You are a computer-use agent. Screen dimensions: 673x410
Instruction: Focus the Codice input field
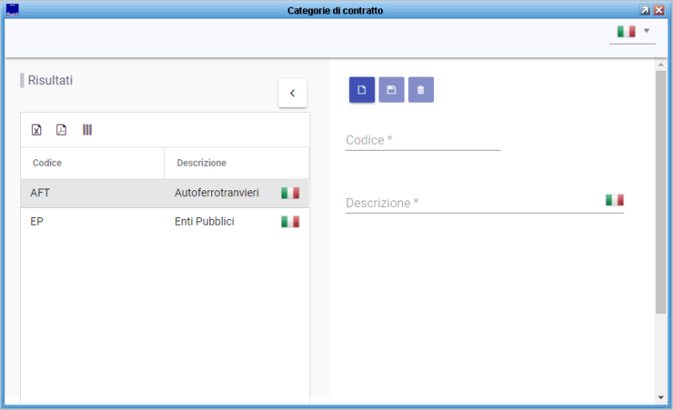pos(422,141)
